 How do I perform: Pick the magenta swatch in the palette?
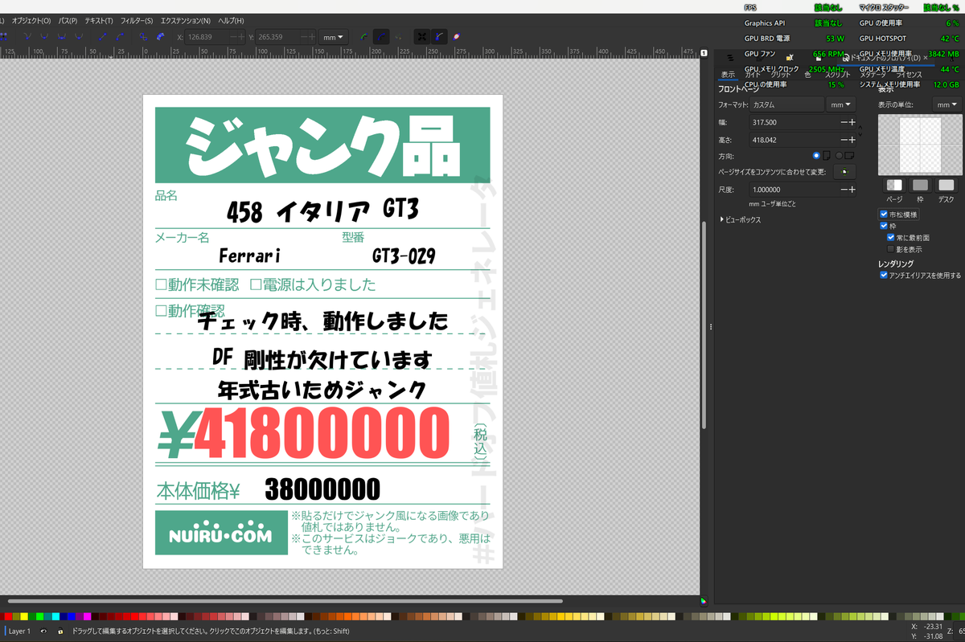coord(87,616)
